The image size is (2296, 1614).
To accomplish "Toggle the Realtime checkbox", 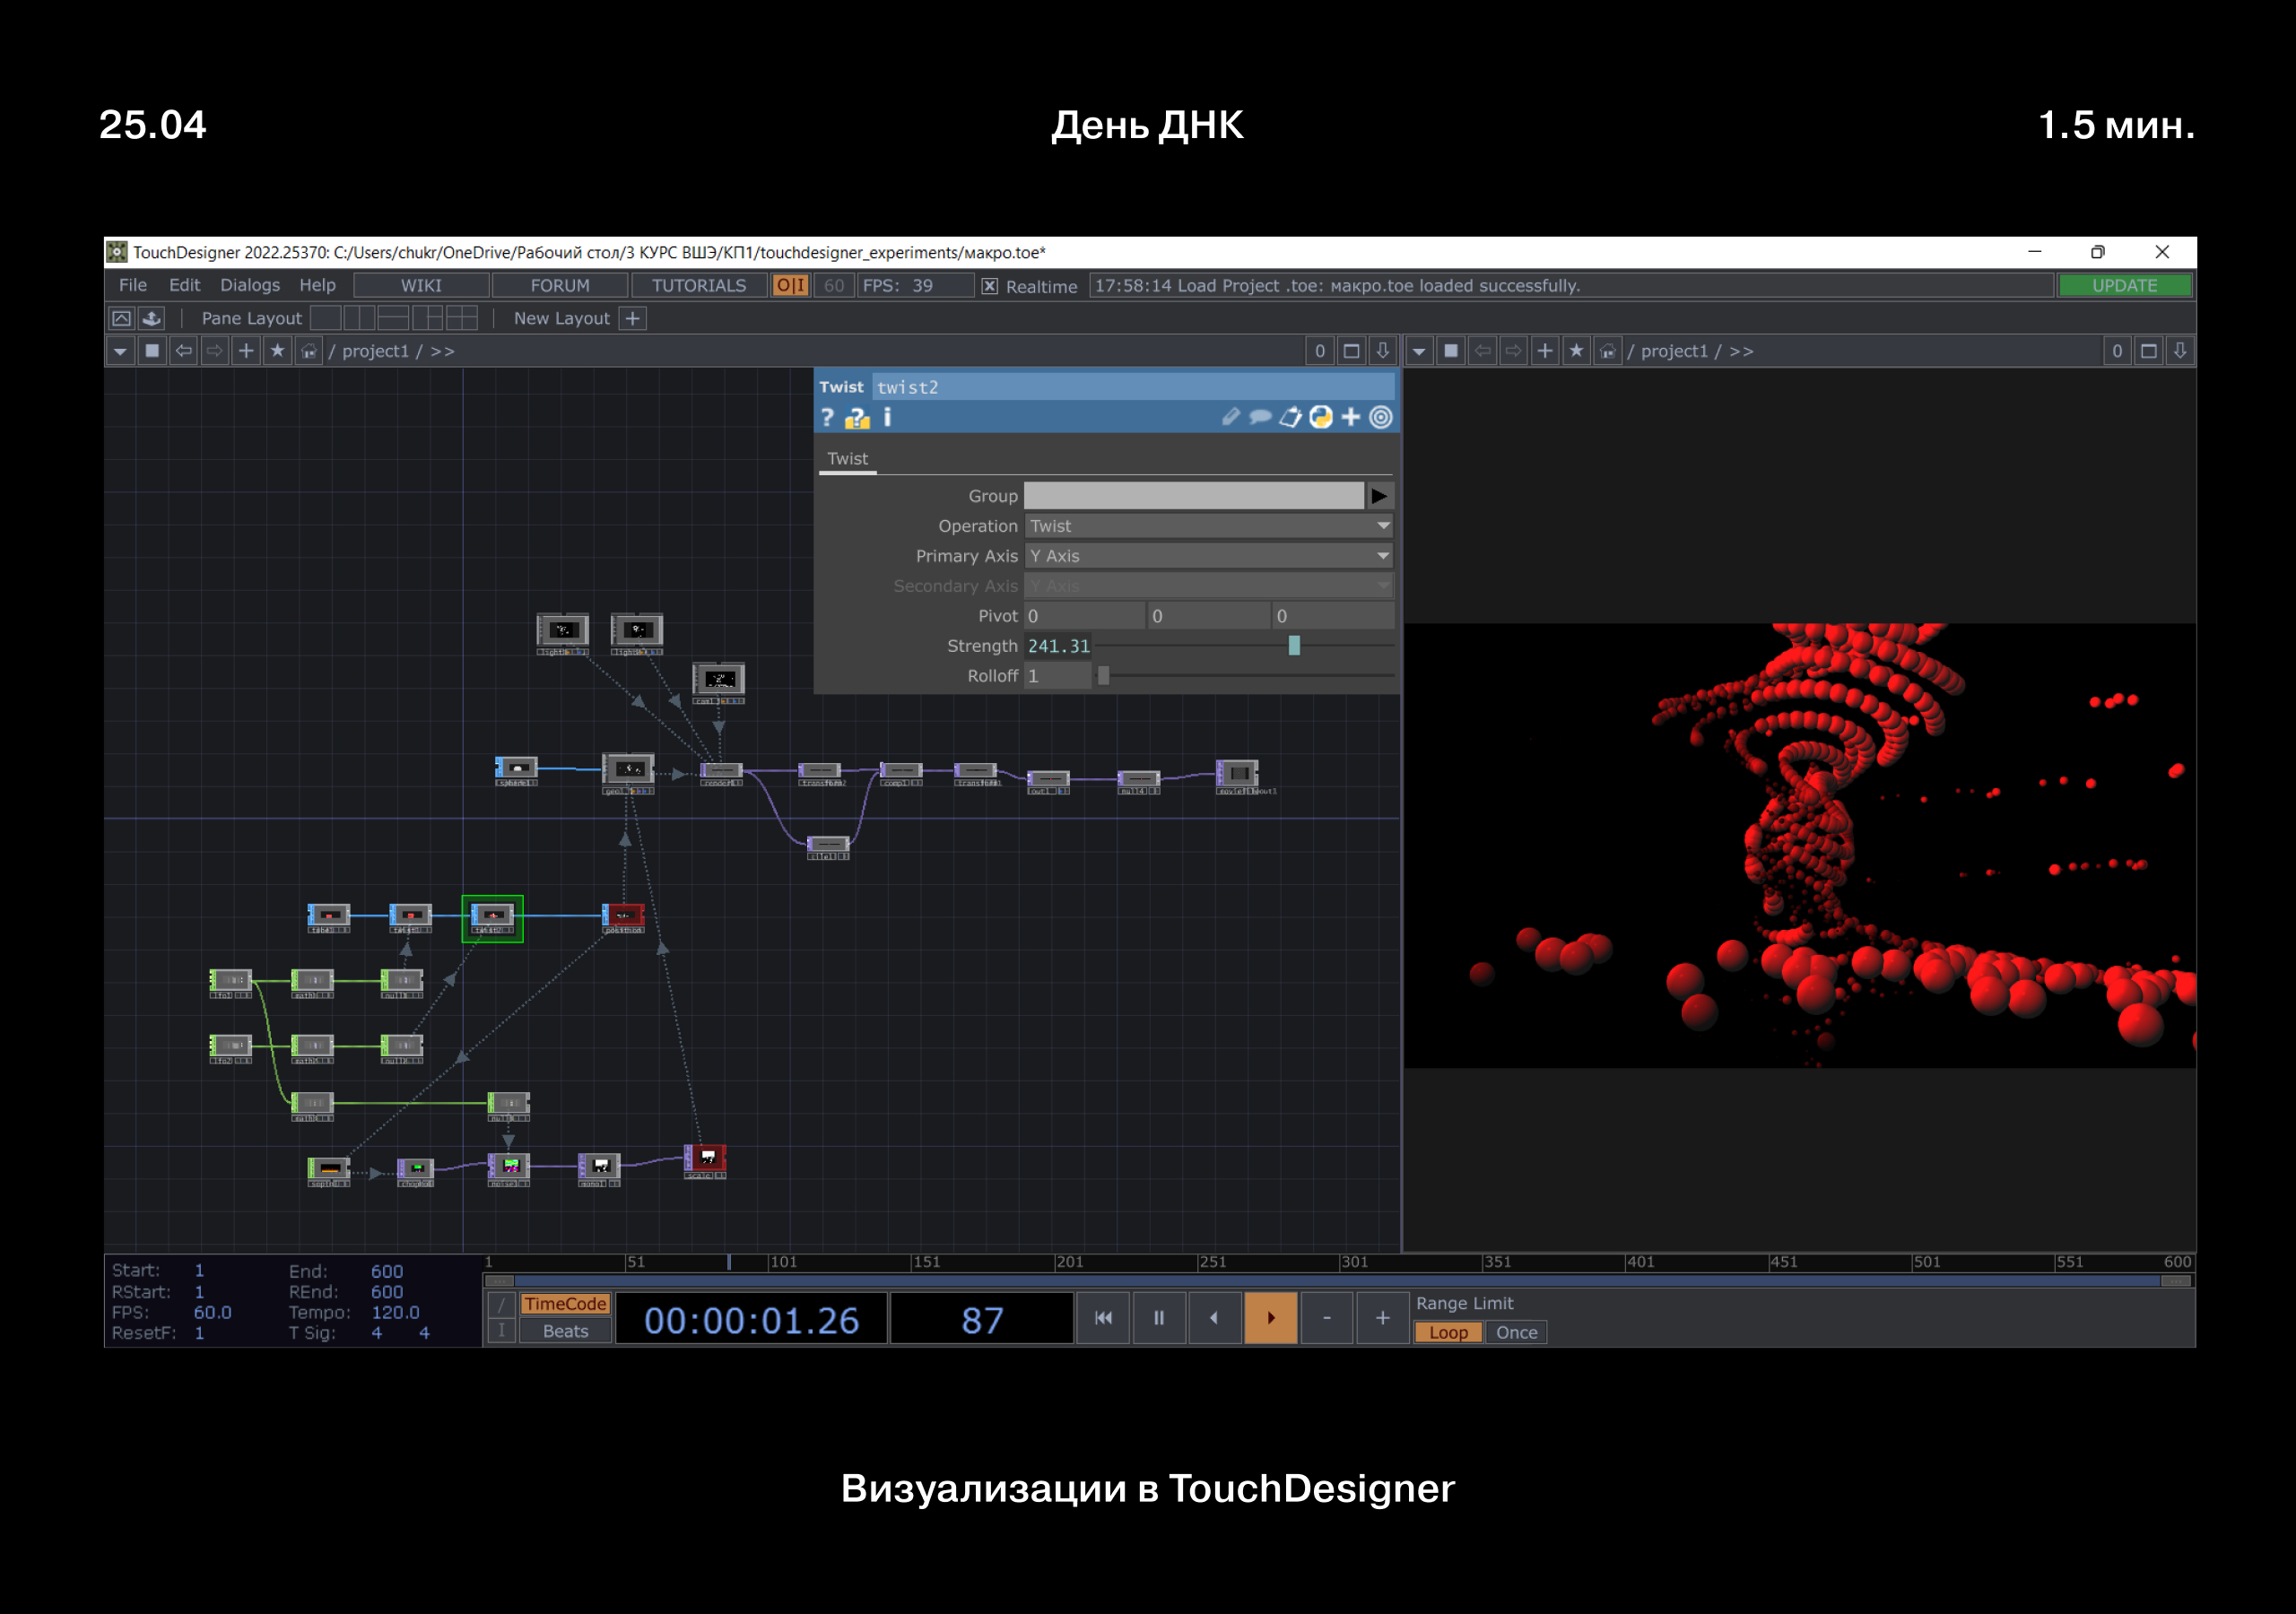I will pyautogui.click(x=989, y=286).
